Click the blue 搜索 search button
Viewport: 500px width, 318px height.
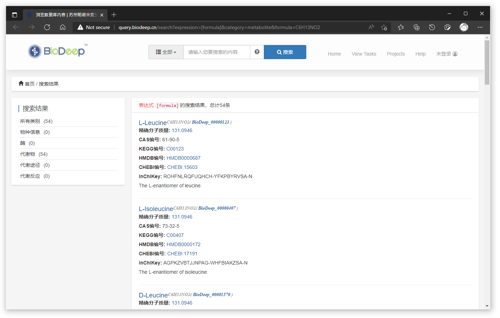click(x=285, y=52)
